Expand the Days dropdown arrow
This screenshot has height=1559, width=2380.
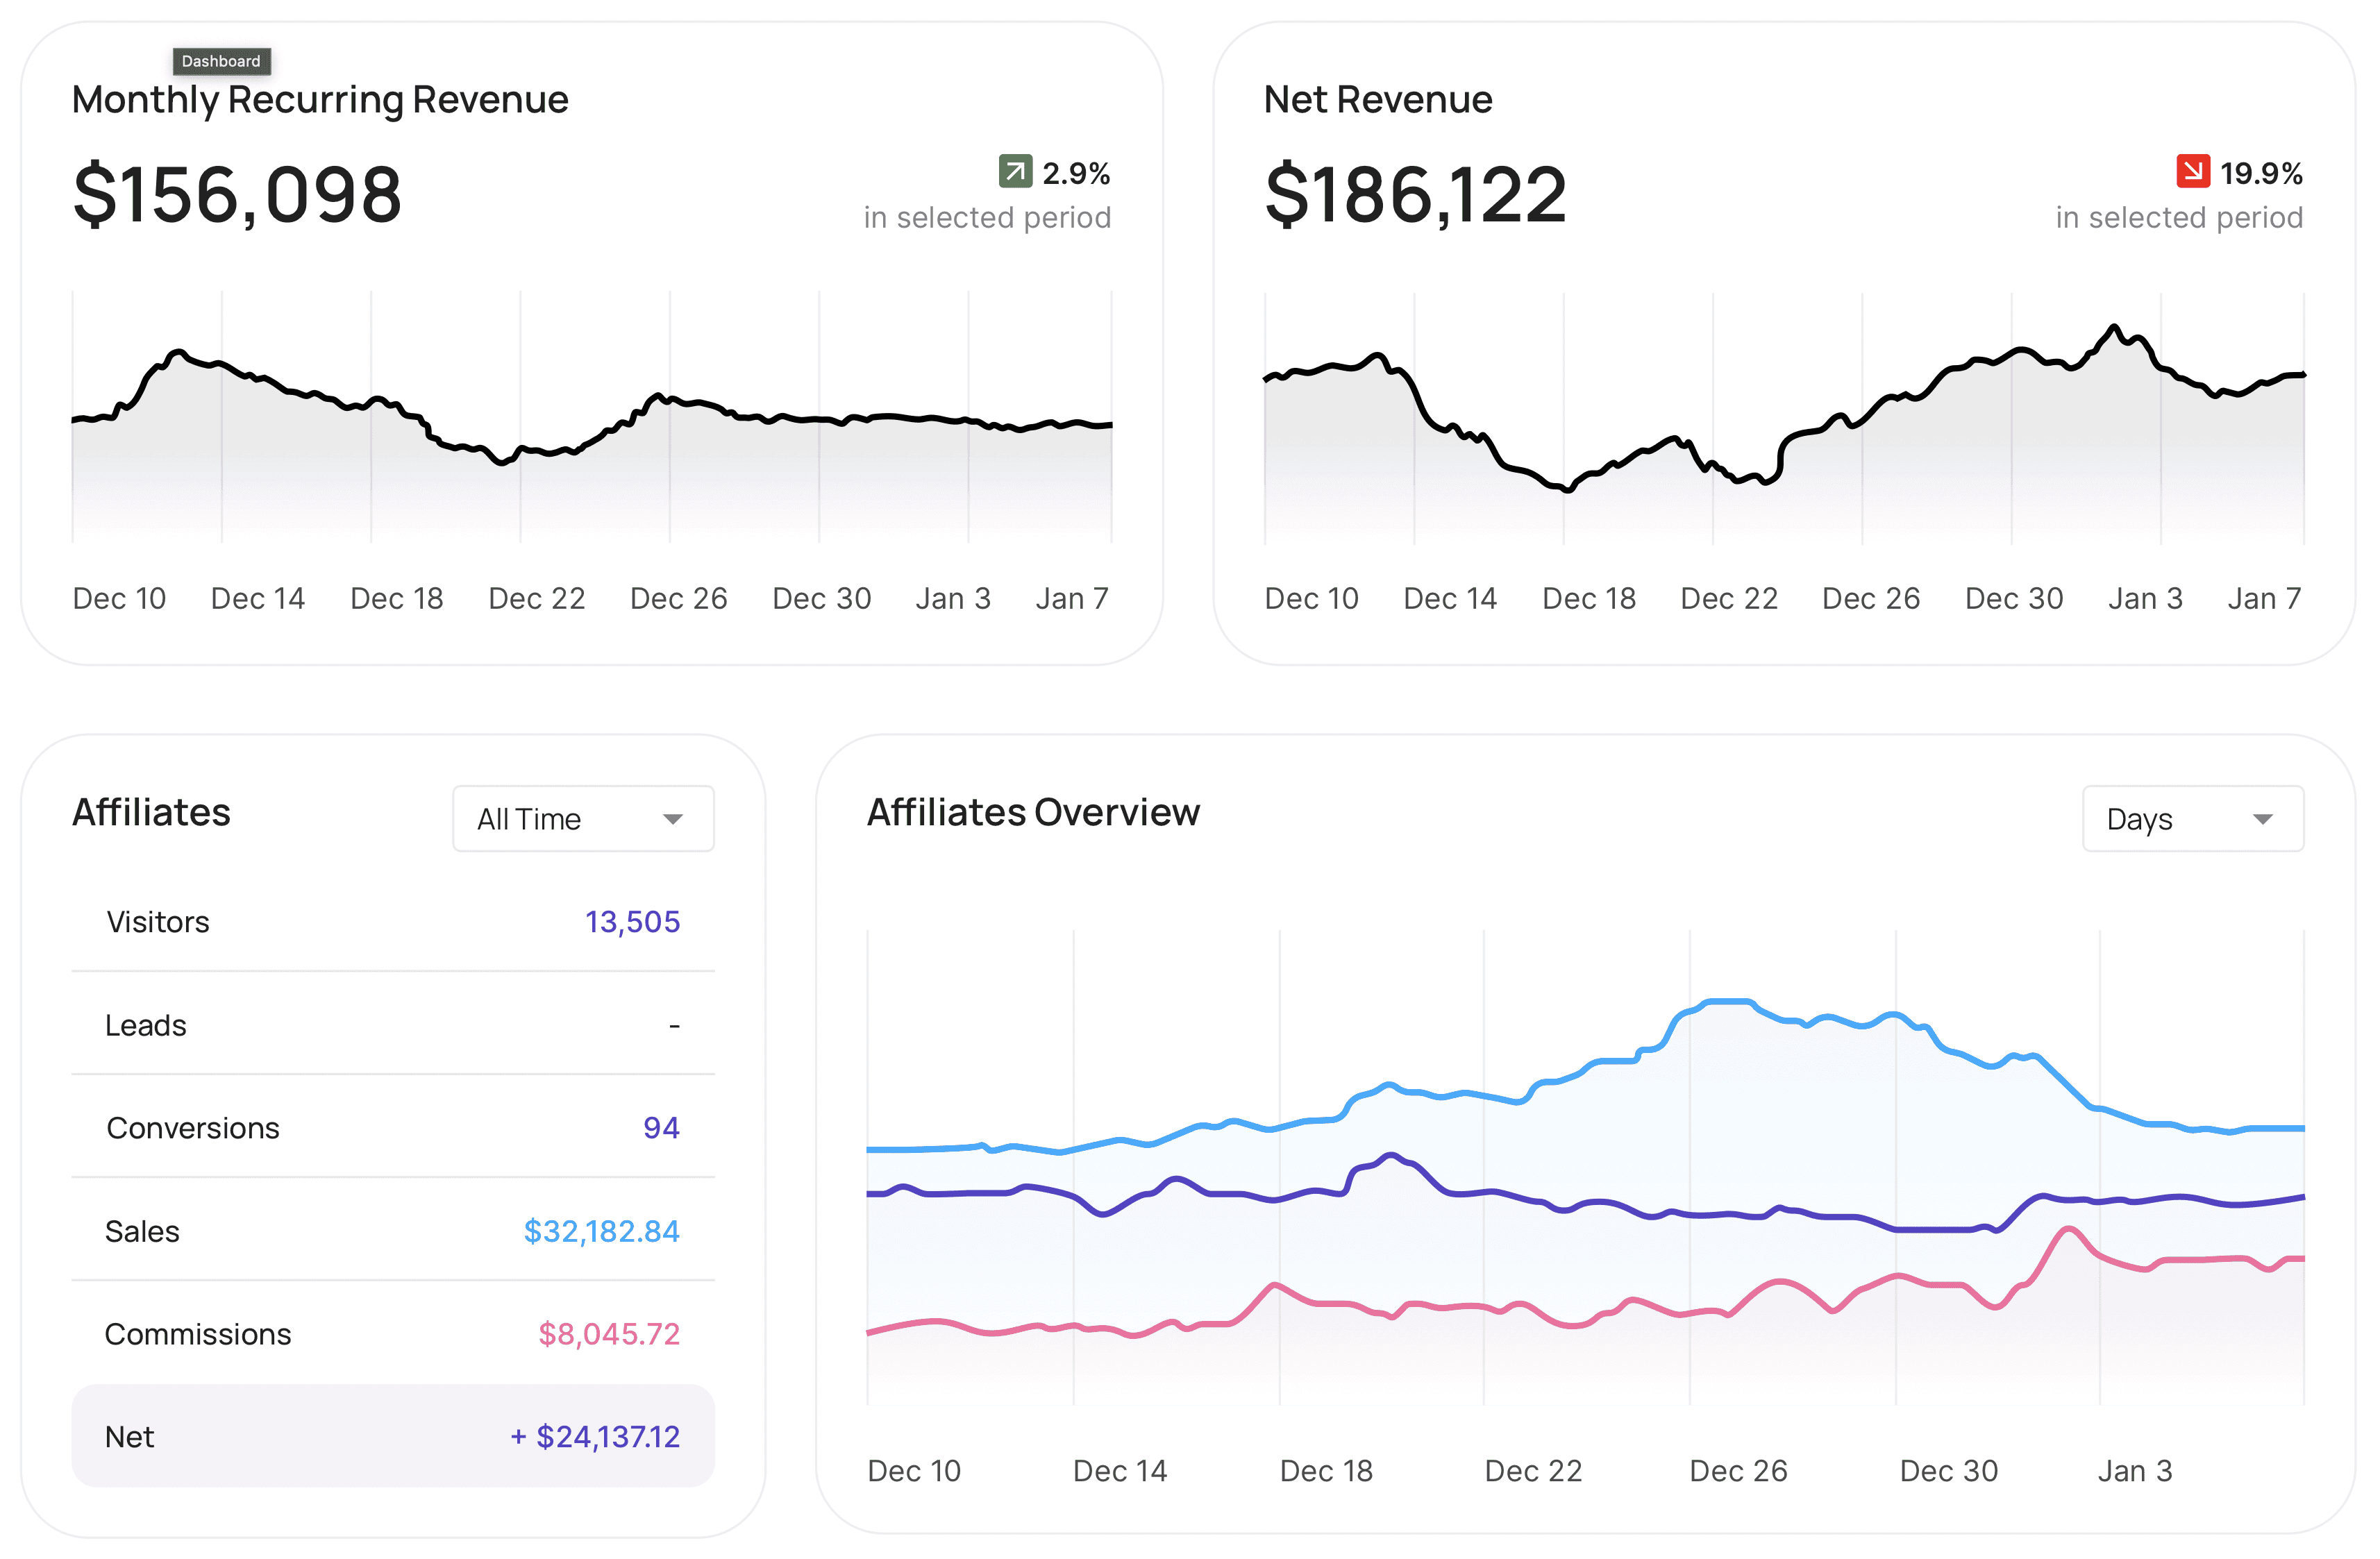pos(2262,819)
